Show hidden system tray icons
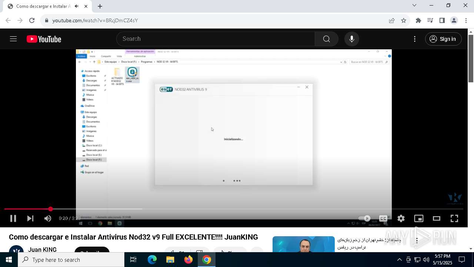Viewport: 474px width, 267px height. tap(399, 260)
